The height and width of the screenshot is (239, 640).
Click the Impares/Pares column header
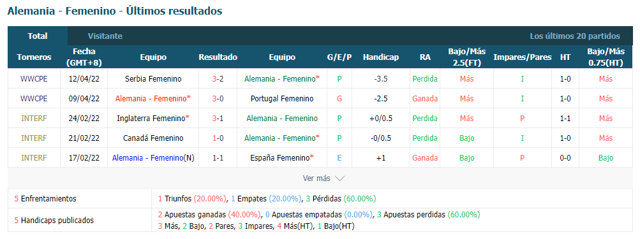[522, 57]
